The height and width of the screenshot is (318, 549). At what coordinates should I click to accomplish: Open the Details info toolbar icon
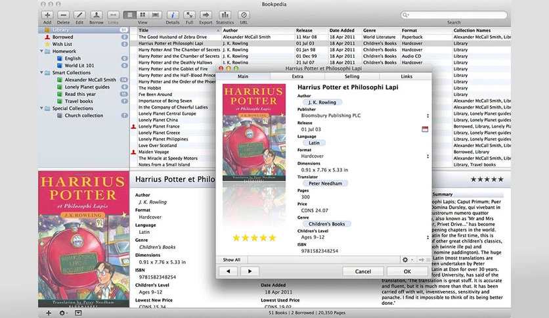point(173,15)
